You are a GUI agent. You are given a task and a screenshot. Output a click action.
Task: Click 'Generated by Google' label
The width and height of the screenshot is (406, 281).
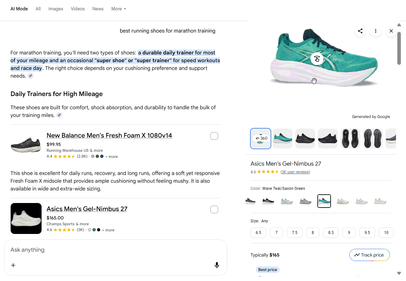(x=371, y=117)
